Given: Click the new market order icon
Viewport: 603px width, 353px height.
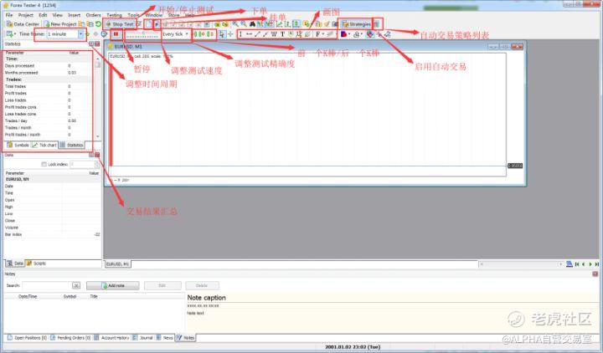Looking at the screenshot, I should (x=148, y=24).
